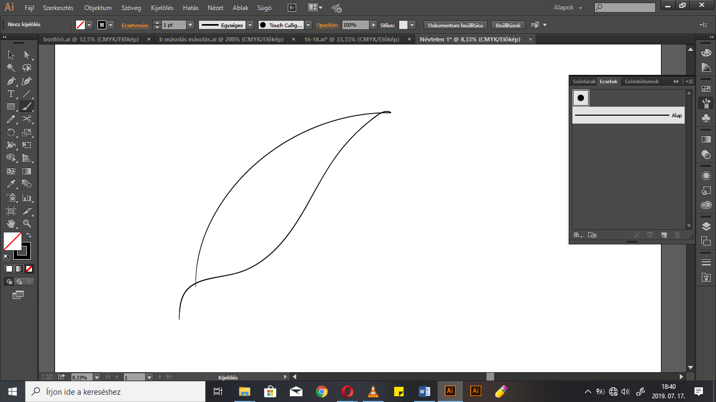Switch to the 16-18.ai document tab
Image resolution: width=716 pixels, height=402 pixels.
(x=351, y=39)
